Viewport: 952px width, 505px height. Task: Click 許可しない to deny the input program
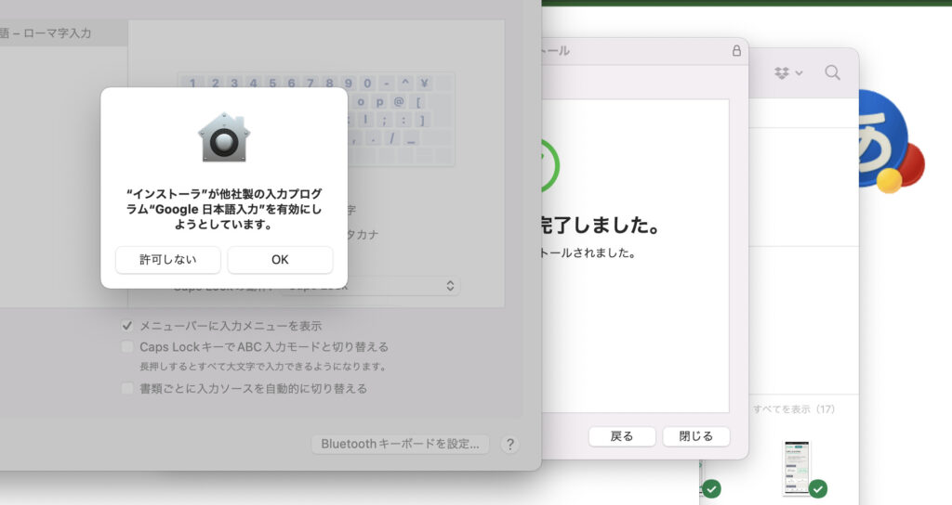point(167,260)
